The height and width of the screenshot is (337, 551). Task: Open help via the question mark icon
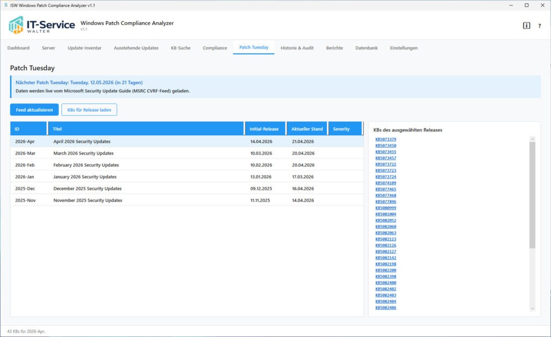pos(540,25)
